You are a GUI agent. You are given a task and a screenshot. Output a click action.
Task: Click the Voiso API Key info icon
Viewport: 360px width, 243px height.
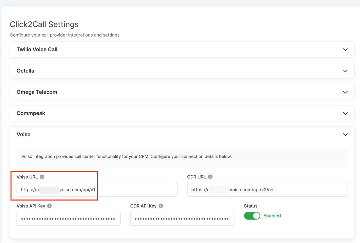(49, 206)
